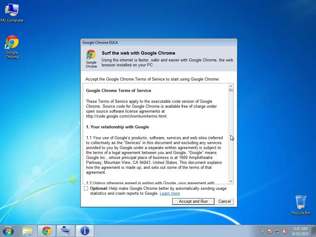Enable optional usage statistics checkbox
The width and height of the screenshot is (316, 237).
click(x=86, y=189)
